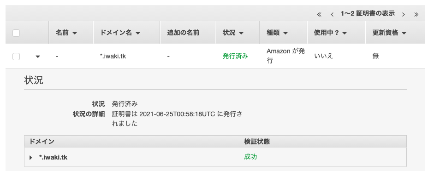Viewport: 428px width, 171px height.
Task: Expand the *.iwaki.tk domain validation row
Action: click(x=31, y=157)
